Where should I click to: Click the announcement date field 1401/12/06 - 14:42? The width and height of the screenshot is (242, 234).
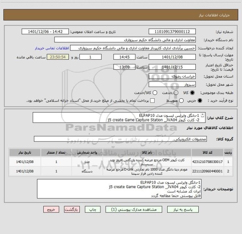click(x=45, y=32)
